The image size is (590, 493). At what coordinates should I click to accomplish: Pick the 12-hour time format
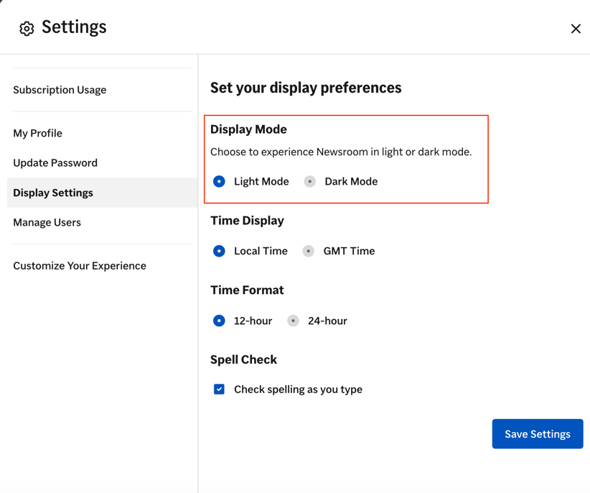pyautogui.click(x=220, y=321)
